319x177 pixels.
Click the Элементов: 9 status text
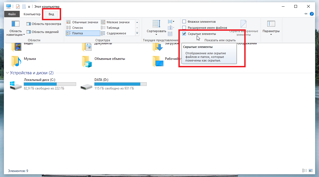pos(18,171)
